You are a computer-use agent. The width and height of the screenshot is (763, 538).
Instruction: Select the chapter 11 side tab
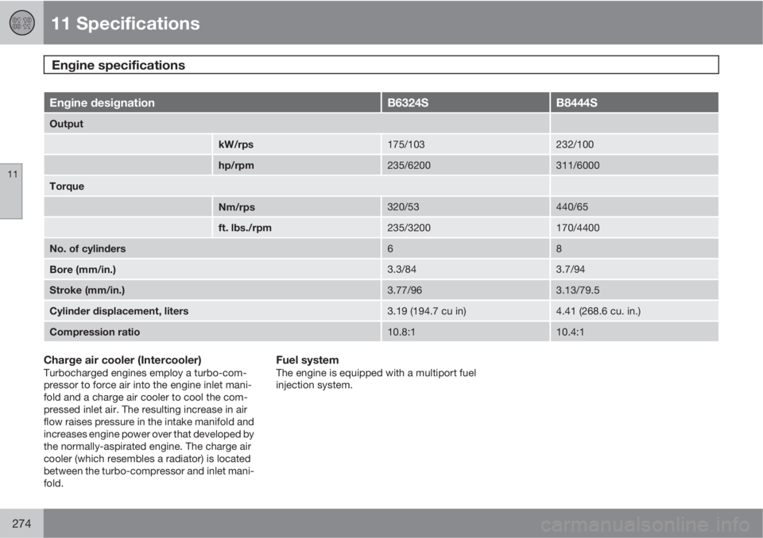(x=11, y=191)
